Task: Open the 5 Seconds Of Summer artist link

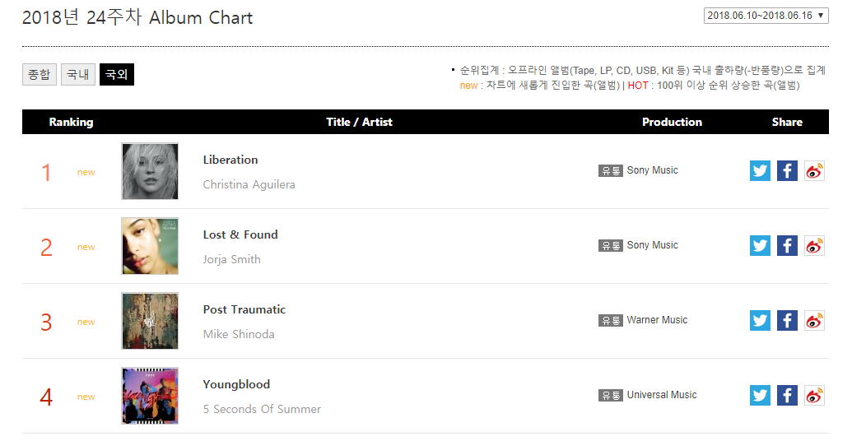Action: pos(262,409)
